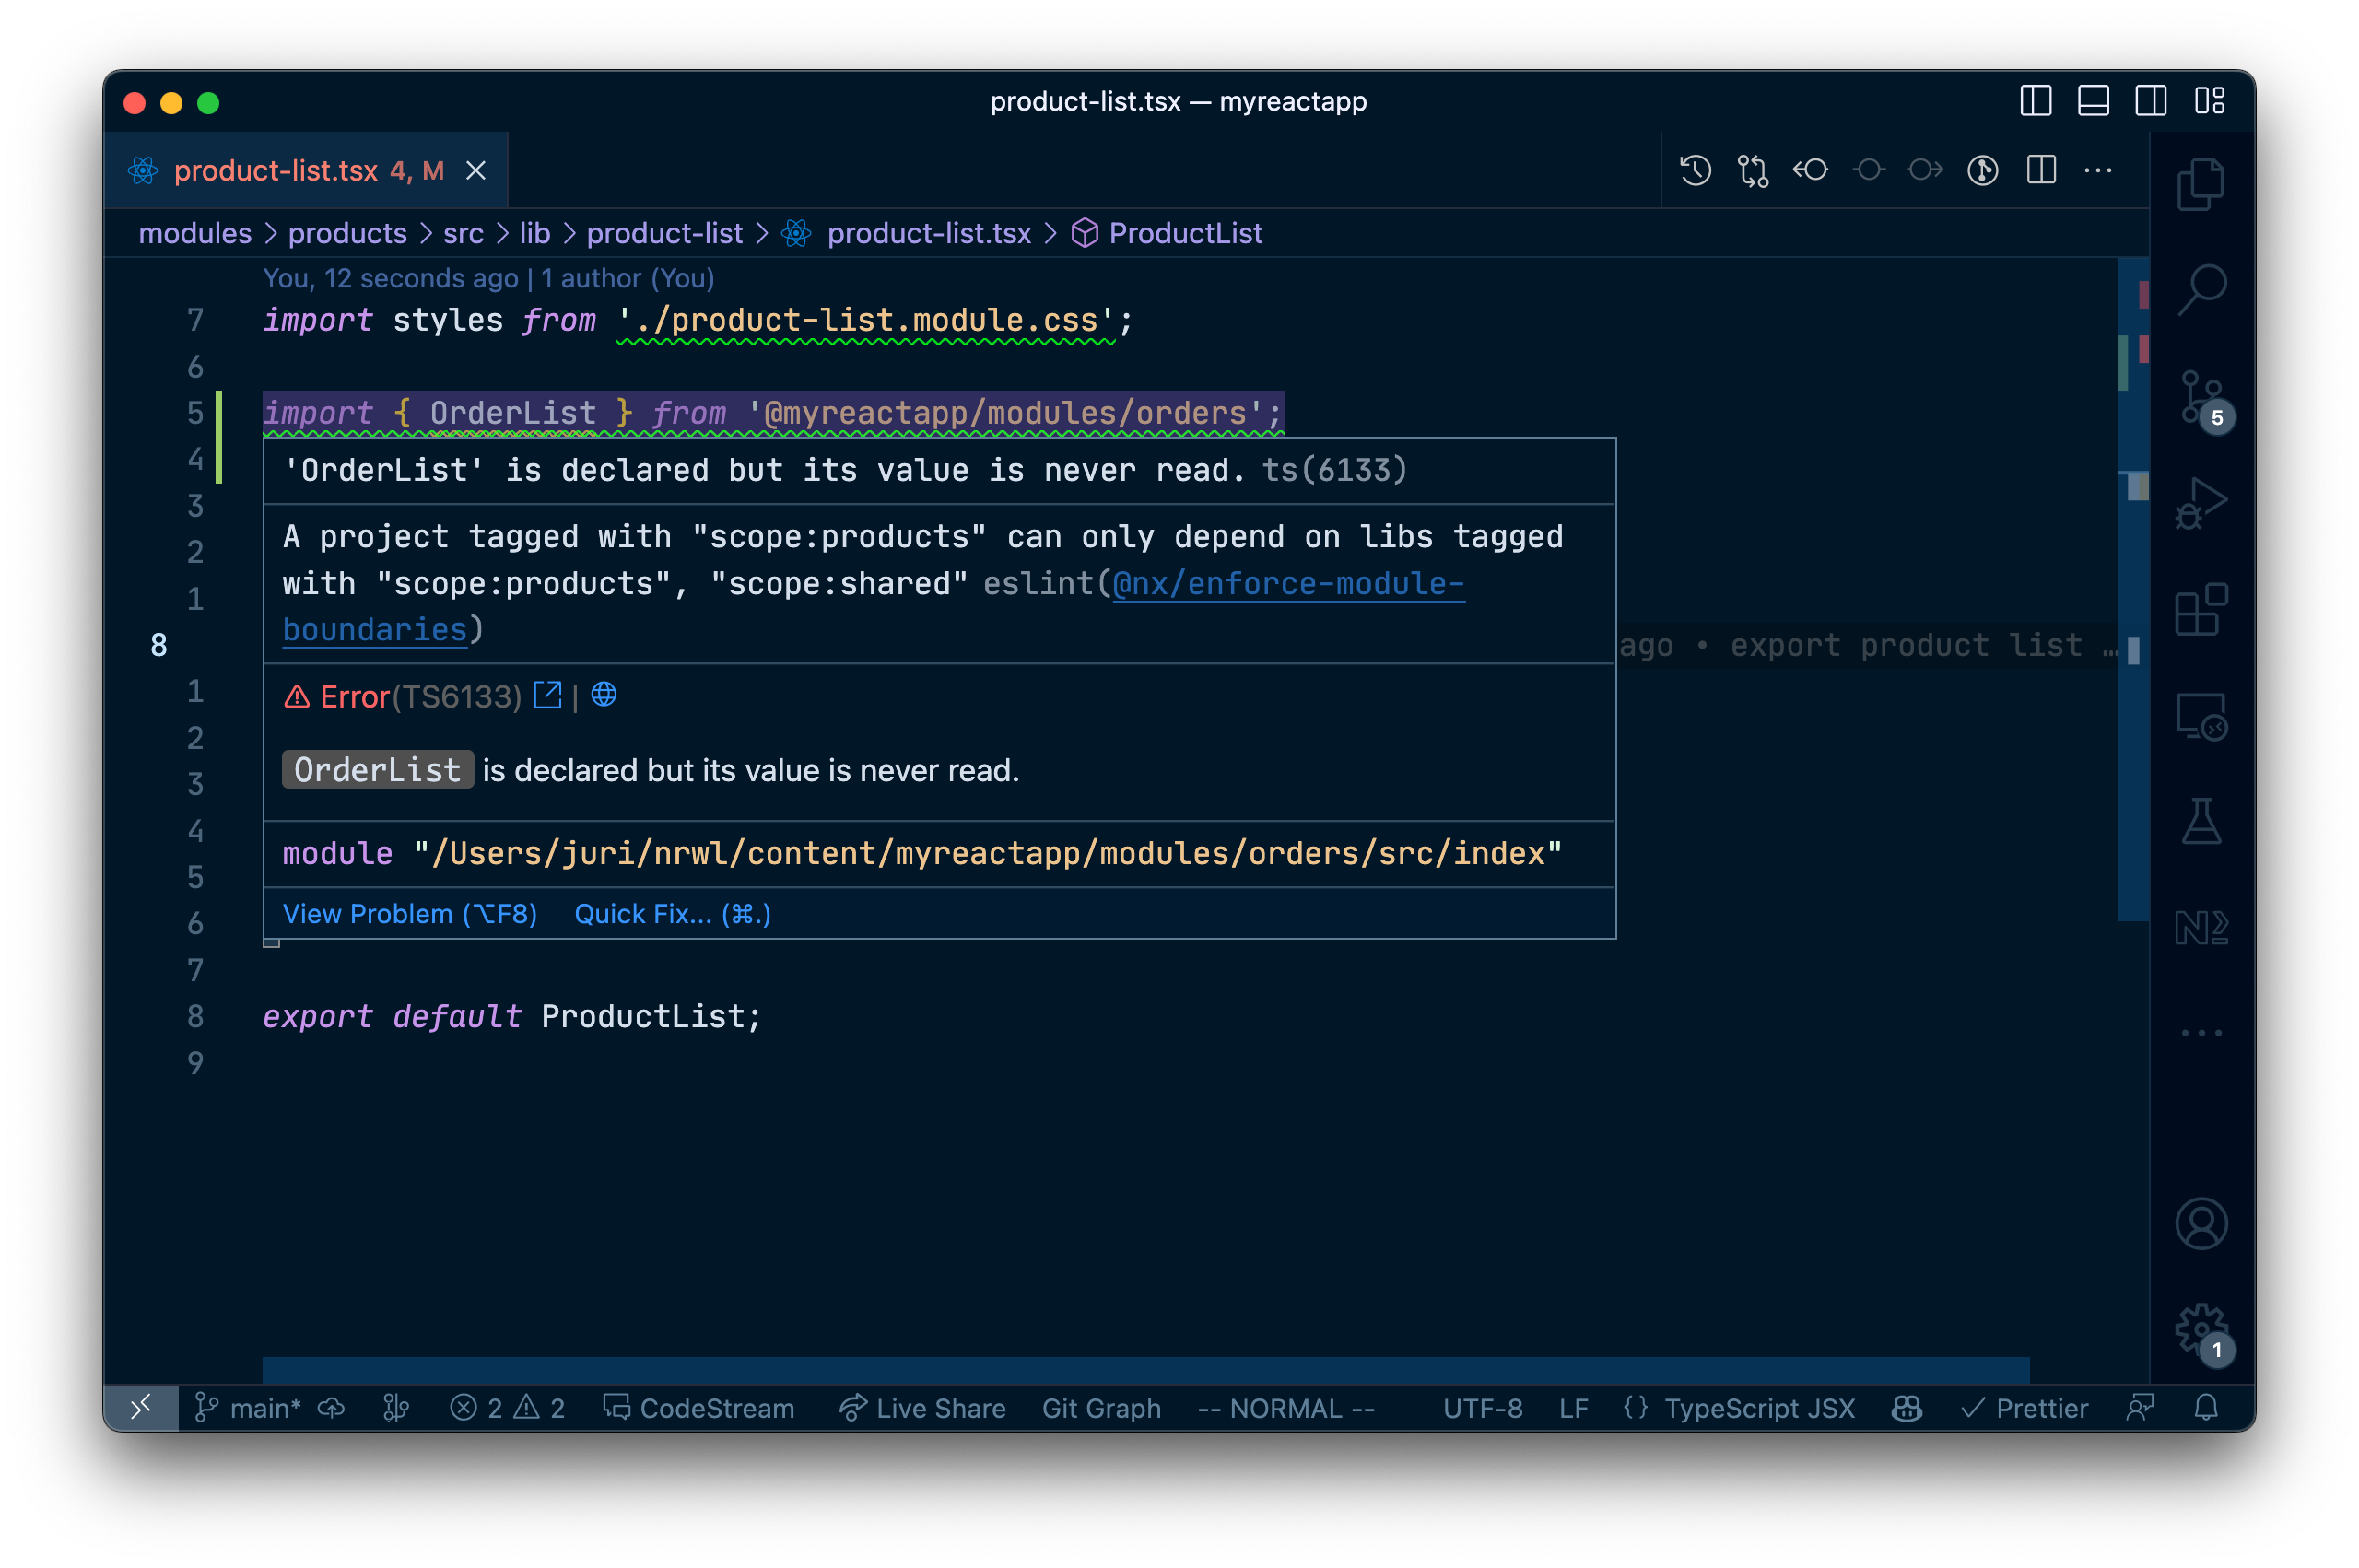Open the products breadcrumb dropdown
The height and width of the screenshot is (1568, 2359).
point(347,233)
